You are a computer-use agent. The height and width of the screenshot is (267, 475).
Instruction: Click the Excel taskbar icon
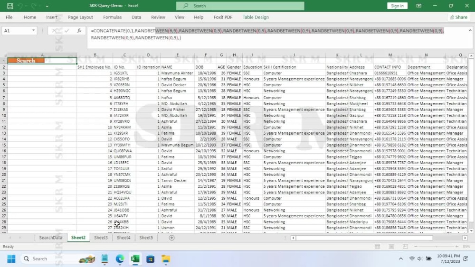135,259
